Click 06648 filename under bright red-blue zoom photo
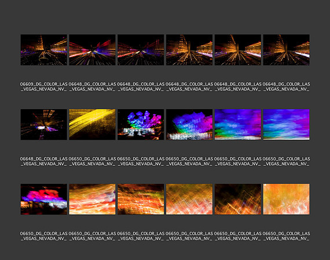This screenshot has height=260, width=330. tap(92, 87)
